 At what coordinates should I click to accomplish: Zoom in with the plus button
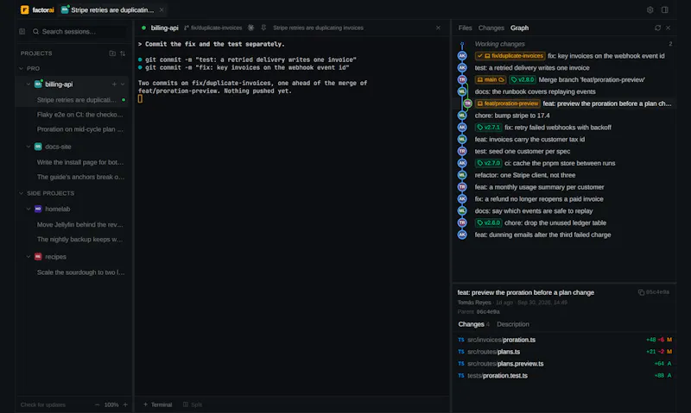click(x=125, y=404)
